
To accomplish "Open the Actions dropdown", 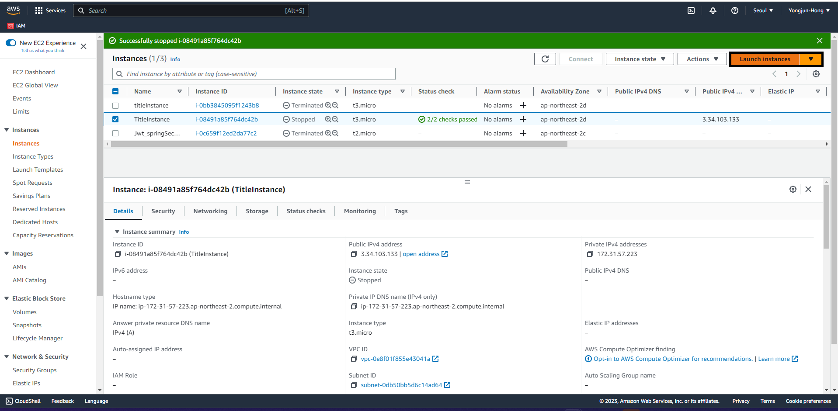I will point(702,59).
